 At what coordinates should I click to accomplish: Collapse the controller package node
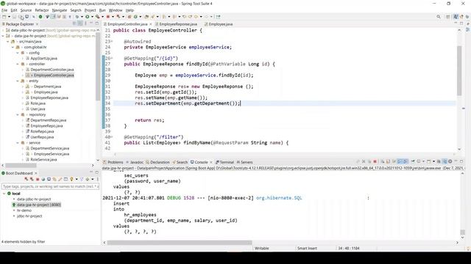coord(18,64)
